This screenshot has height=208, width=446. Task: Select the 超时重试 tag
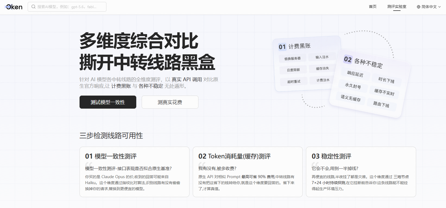click(x=294, y=81)
